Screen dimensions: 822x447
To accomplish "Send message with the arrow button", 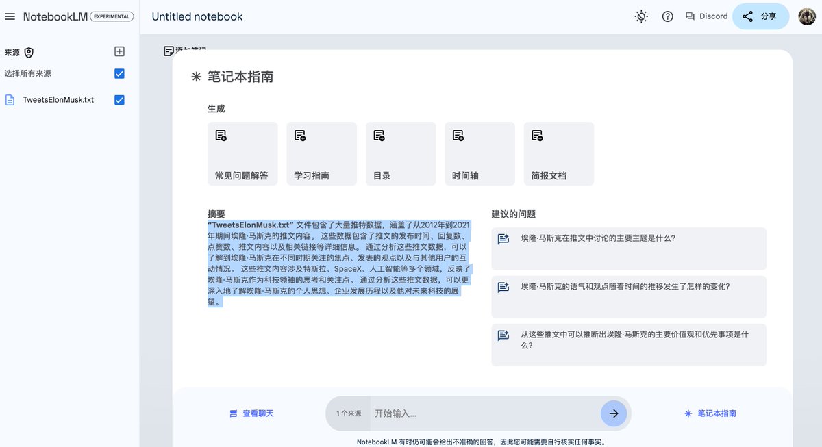I will click(614, 413).
